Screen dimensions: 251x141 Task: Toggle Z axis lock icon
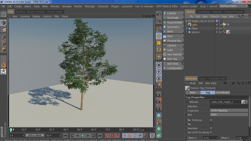pos(159,78)
